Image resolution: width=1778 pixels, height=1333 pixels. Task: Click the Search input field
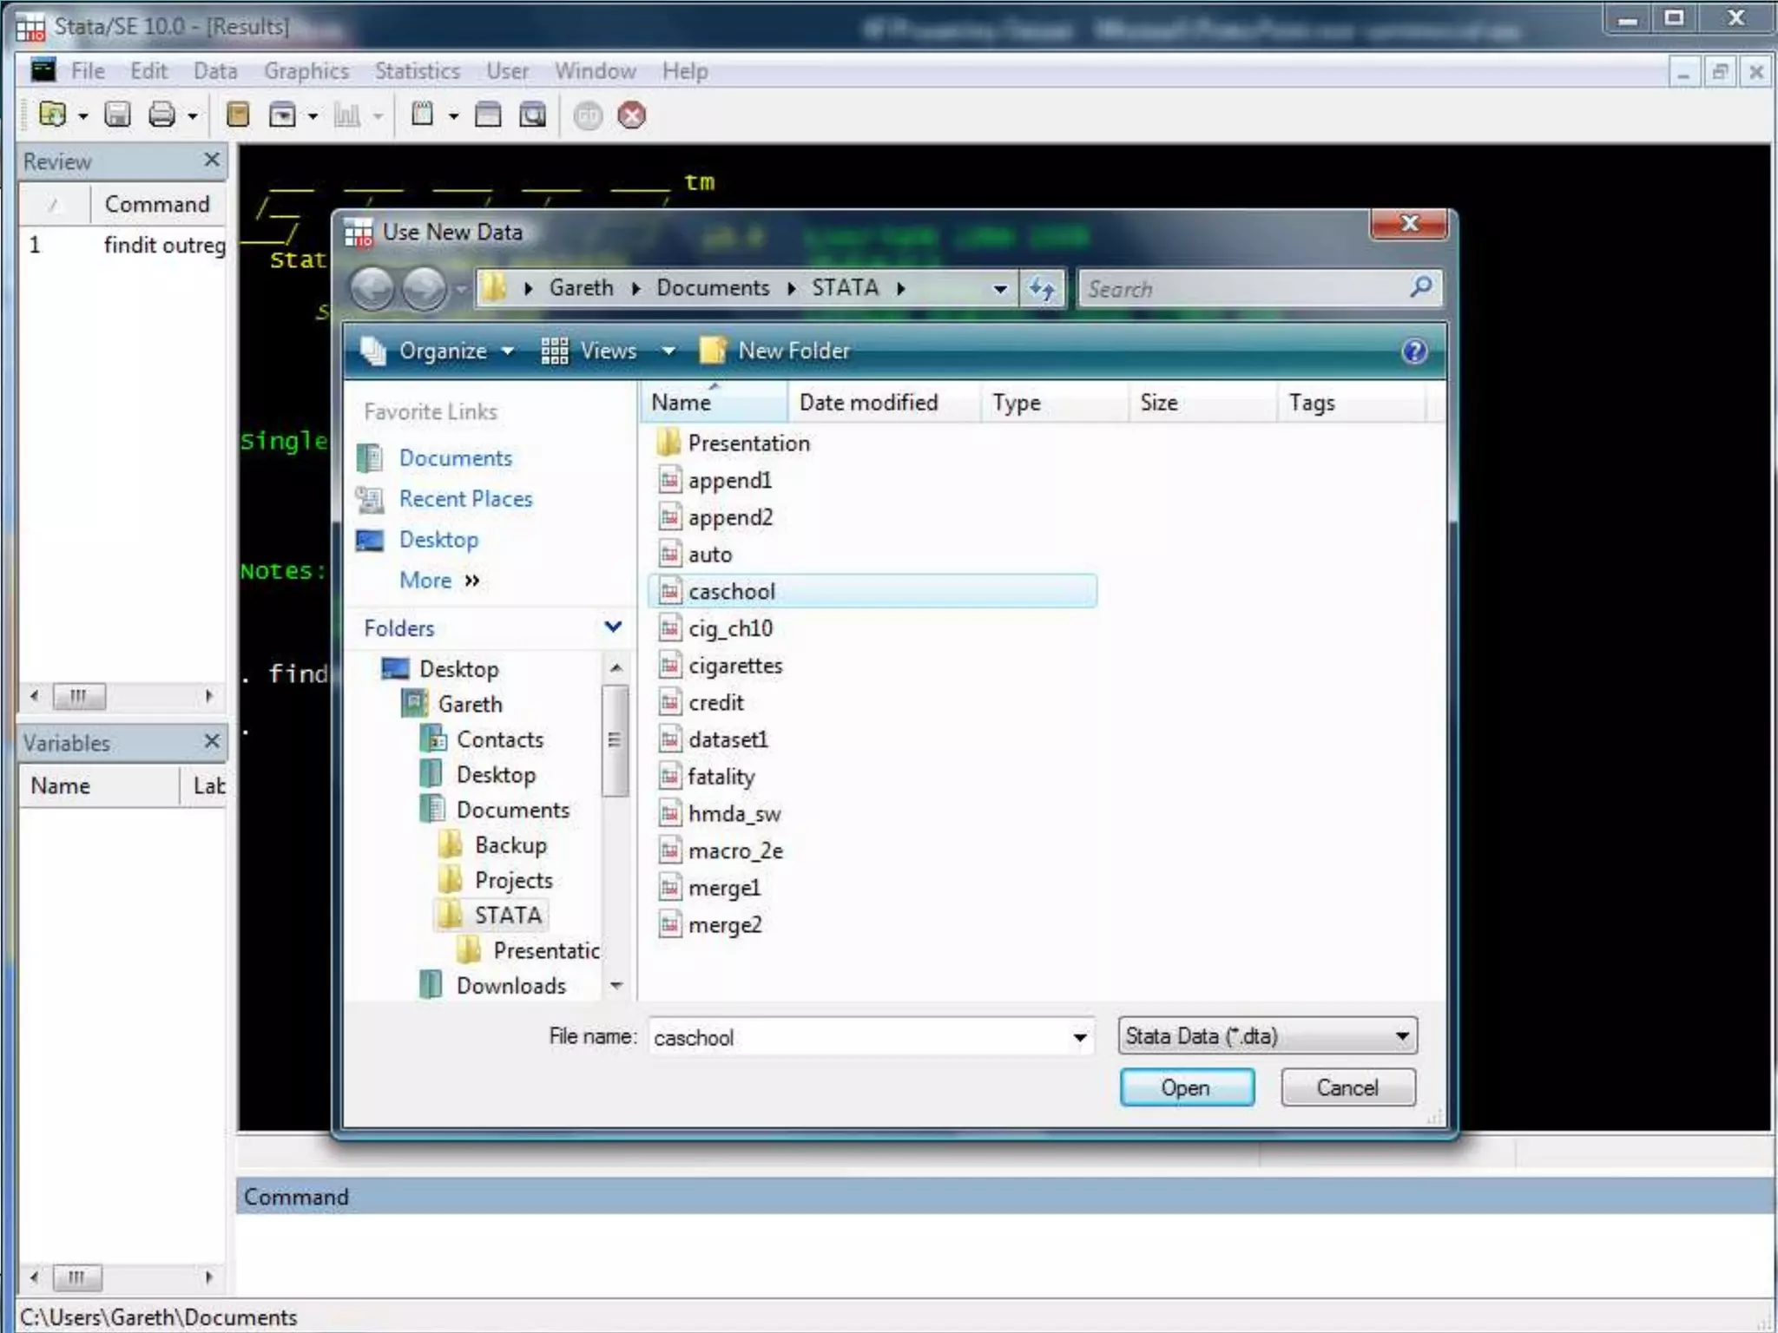coord(1242,289)
